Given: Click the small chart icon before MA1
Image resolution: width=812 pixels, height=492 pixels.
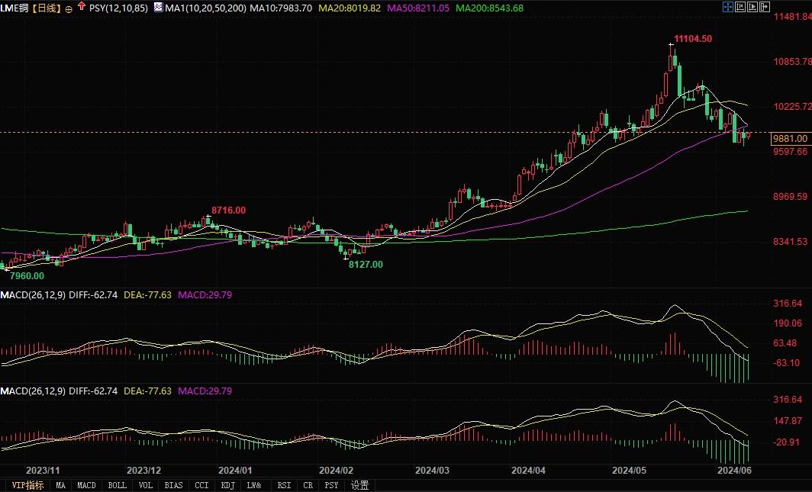Looking at the screenshot, I should click(158, 7).
